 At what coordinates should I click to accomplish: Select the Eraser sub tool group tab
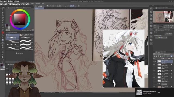coord(13,35)
